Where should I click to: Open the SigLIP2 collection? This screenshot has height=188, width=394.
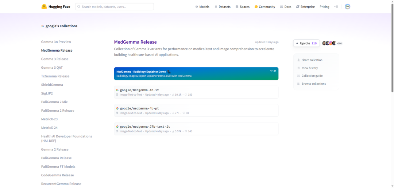coord(47,93)
